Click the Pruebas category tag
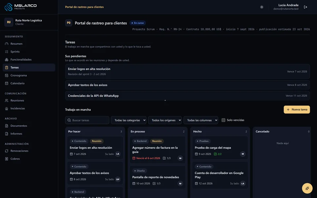 click(x=202, y=141)
